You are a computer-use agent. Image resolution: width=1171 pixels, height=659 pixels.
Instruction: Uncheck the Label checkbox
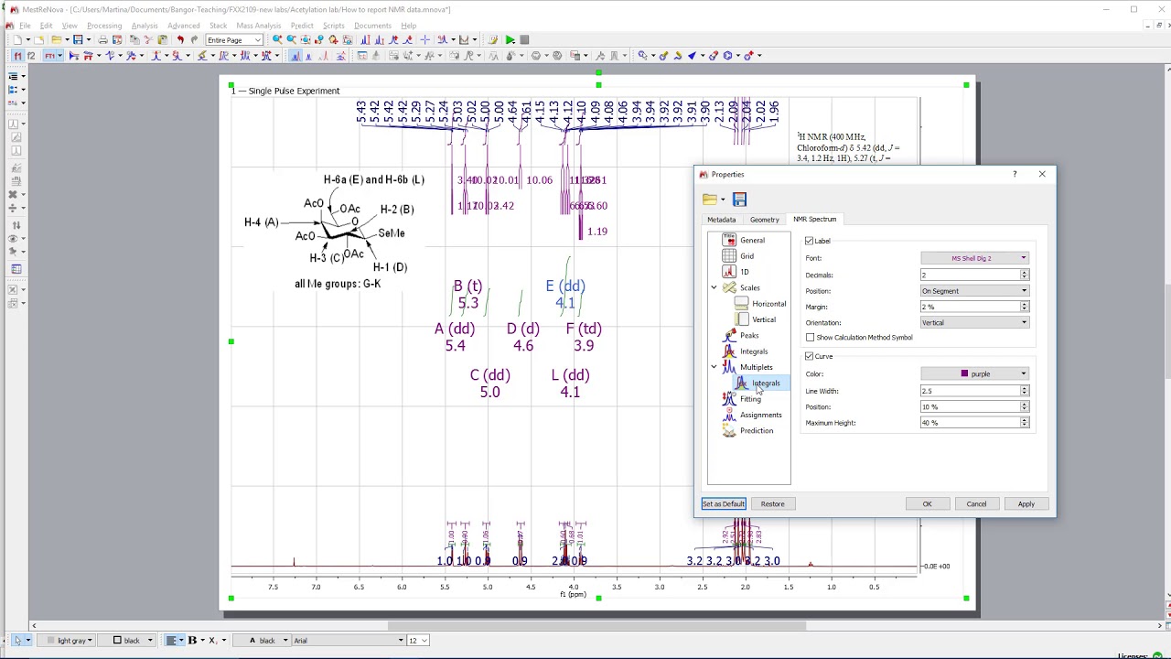[x=810, y=241]
